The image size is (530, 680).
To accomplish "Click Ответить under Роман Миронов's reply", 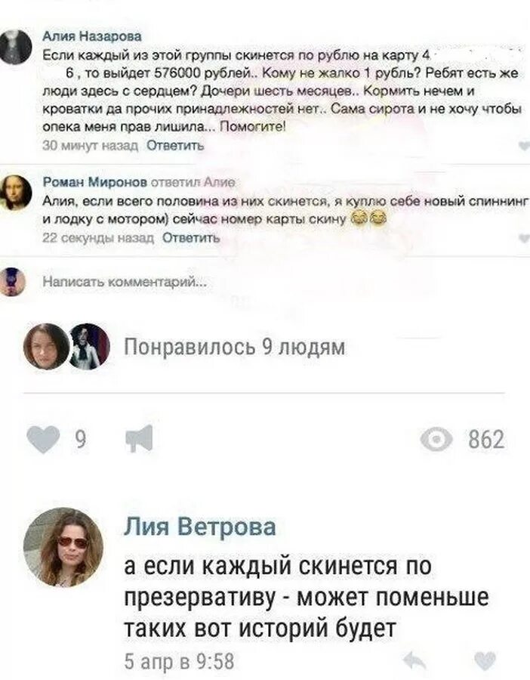I will coord(191,238).
